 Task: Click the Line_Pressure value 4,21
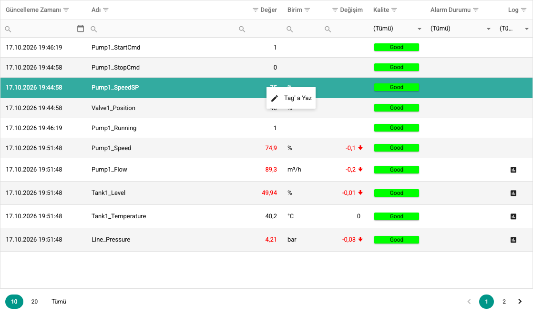271,240
